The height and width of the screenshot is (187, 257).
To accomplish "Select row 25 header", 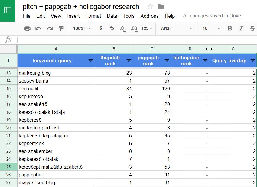I will [x=8, y=167].
